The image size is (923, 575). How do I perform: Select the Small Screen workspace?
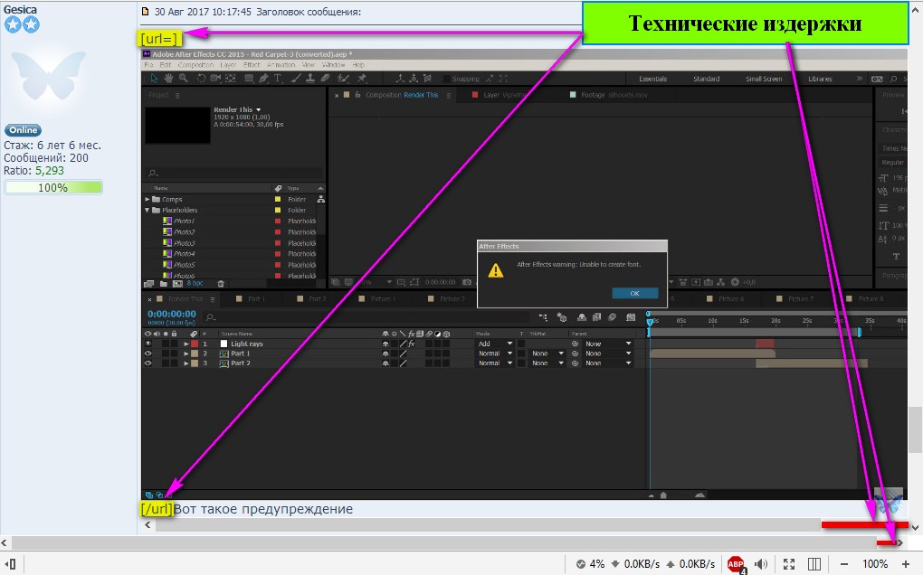pyautogui.click(x=764, y=79)
